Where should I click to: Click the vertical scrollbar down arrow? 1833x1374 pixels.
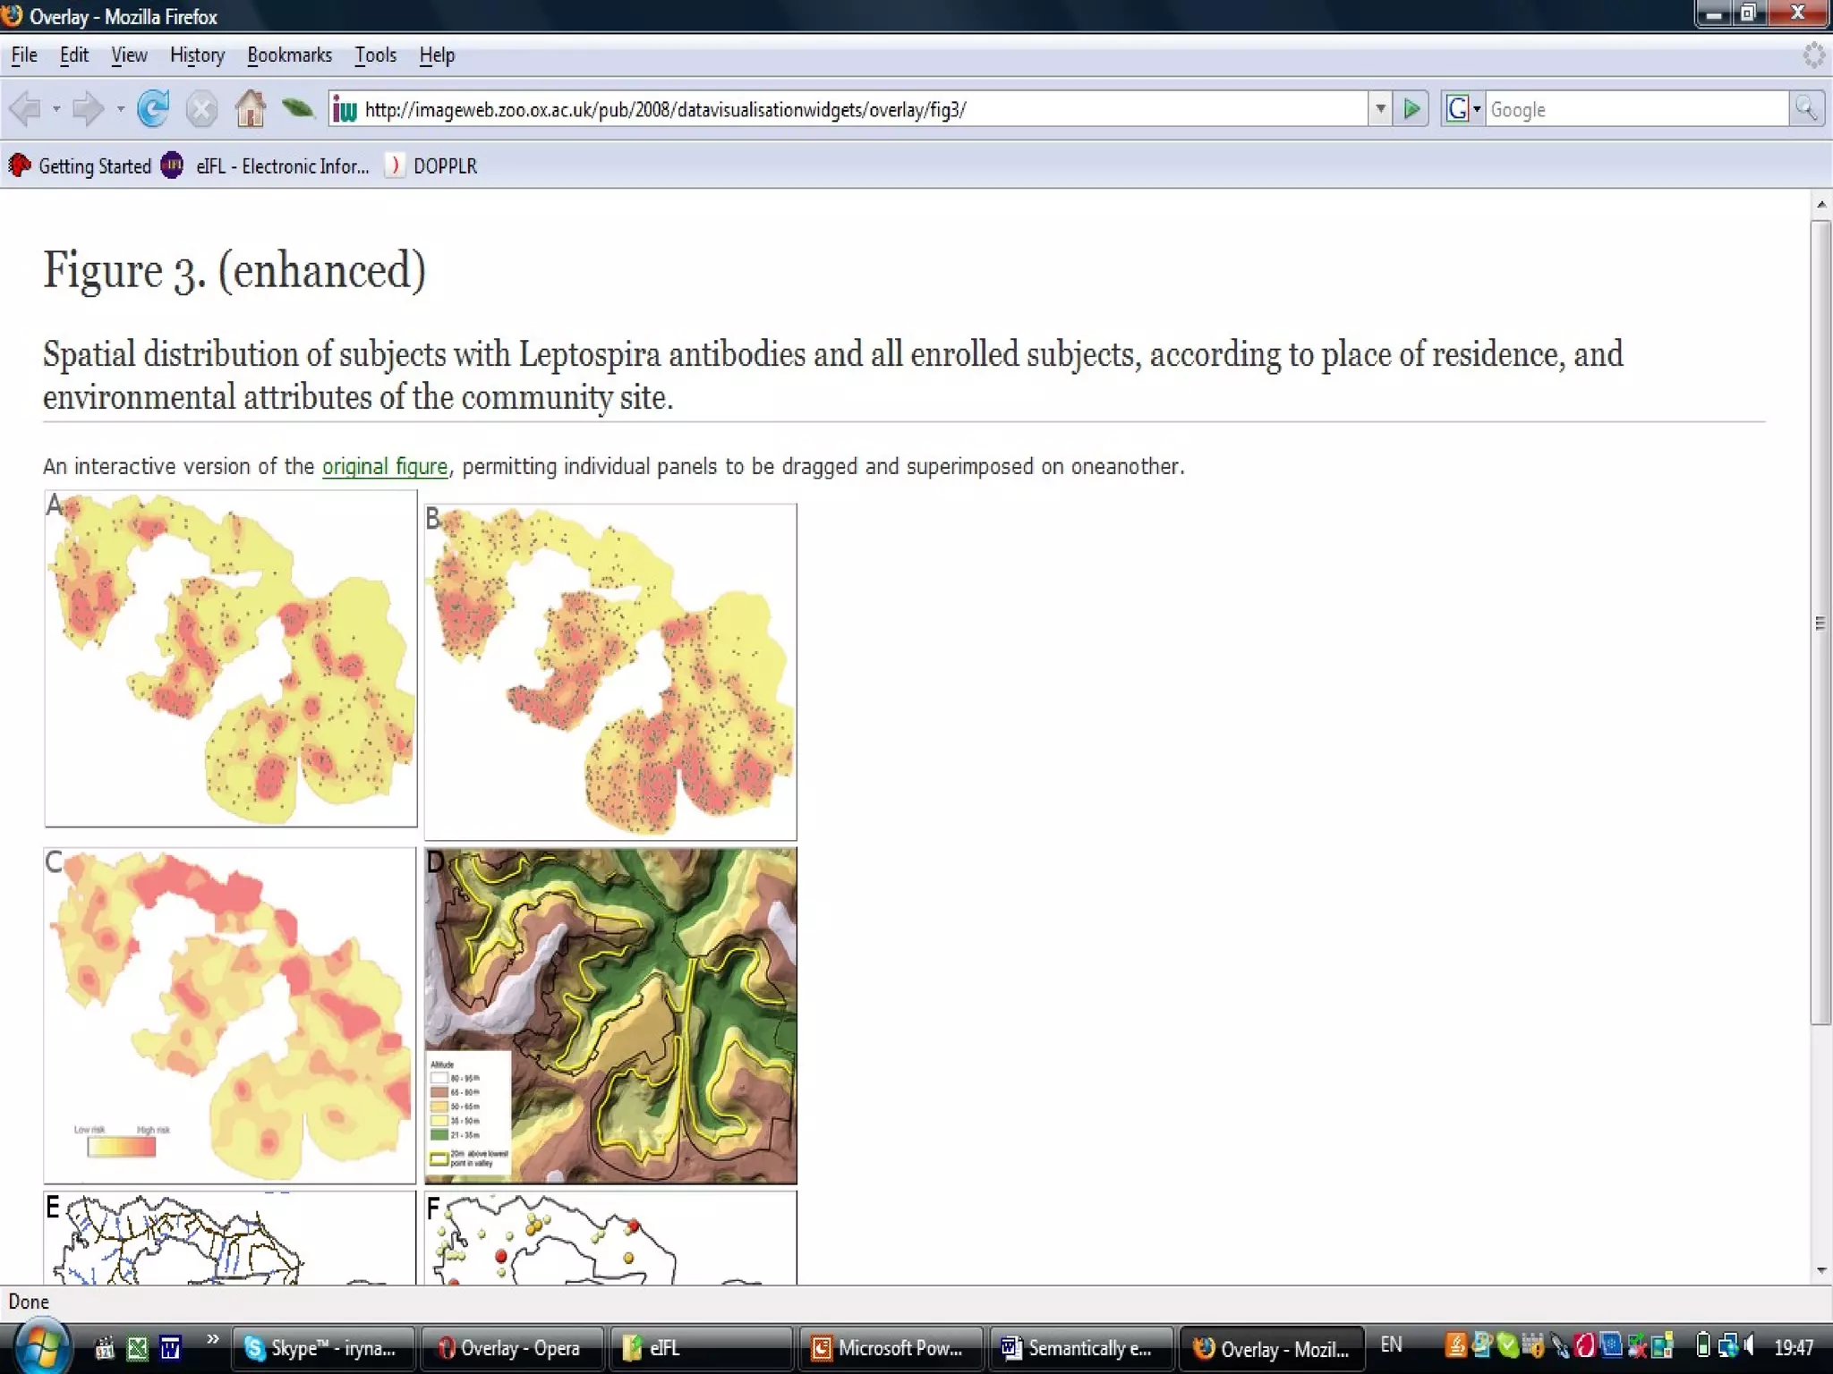click(x=1821, y=1271)
